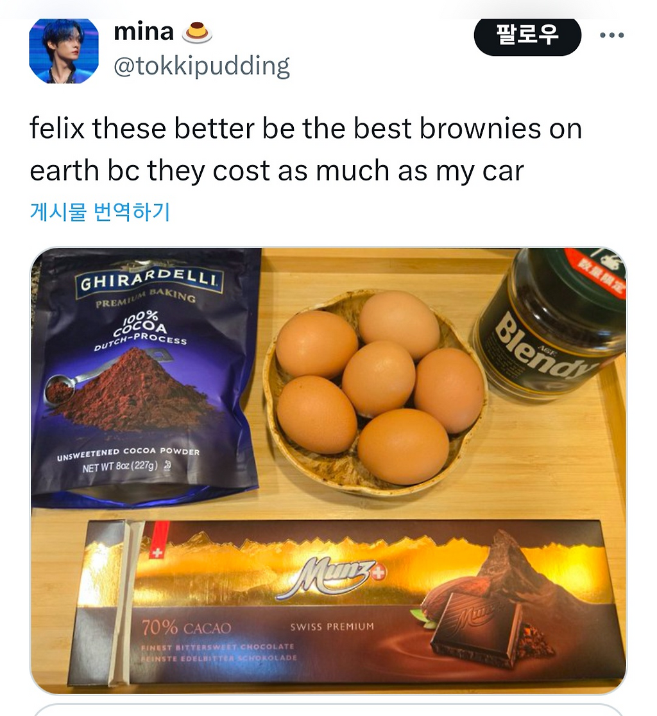This screenshot has width=657, height=716.
Task: Click the Swiss Premium text on box
Action: pyautogui.click(x=332, y=627)
